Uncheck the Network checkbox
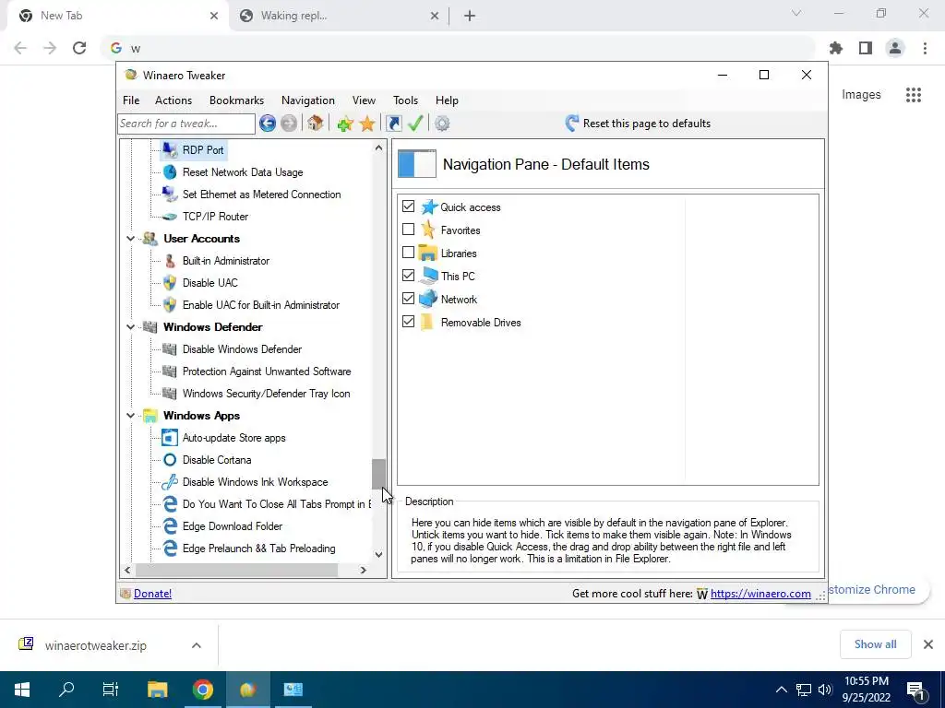Screen dimensions: 945x708 pos(409,299)
